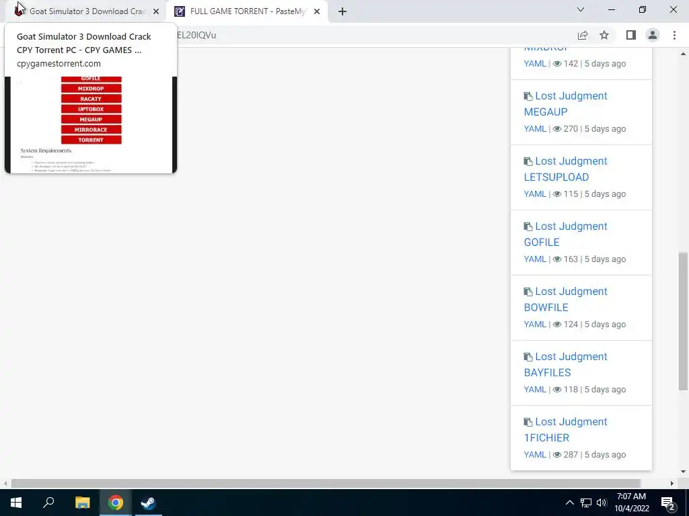689x516 pixels.
Task: Open the Lost Judgment MEGAUP paste
Action: pos(566,104)
